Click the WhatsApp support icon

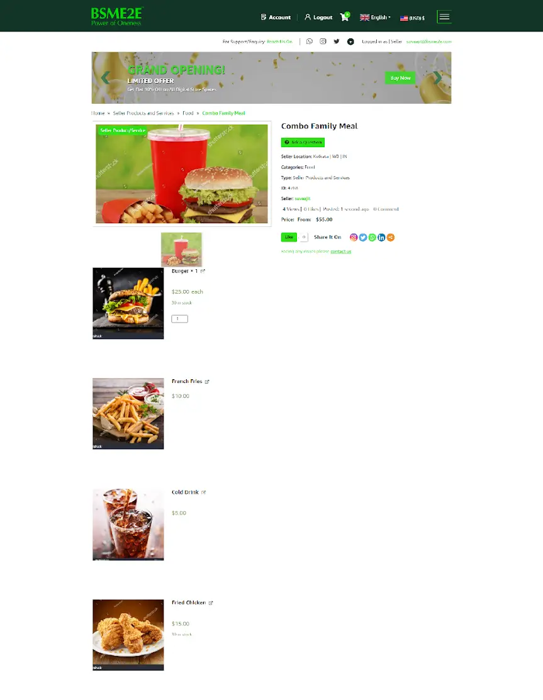tap(310, 42)
